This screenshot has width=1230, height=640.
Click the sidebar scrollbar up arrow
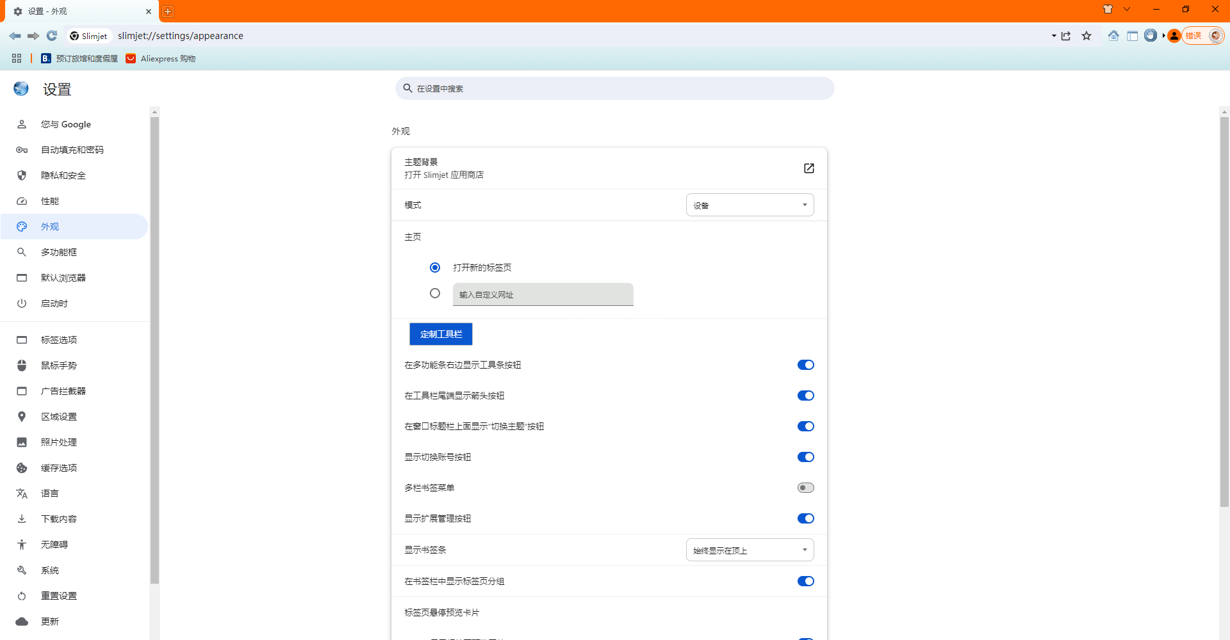click(x=154, y=112)
